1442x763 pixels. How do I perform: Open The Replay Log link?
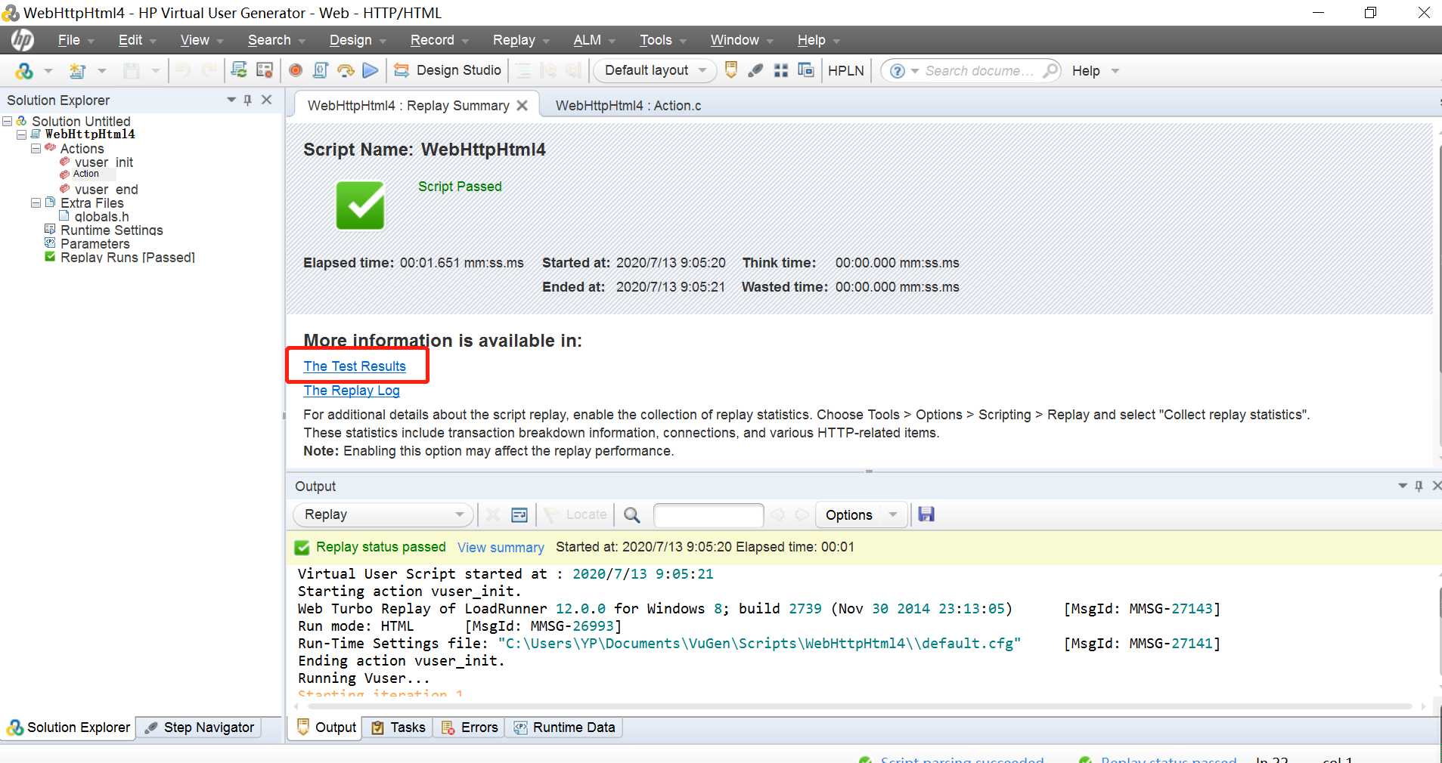coord(352,391)
